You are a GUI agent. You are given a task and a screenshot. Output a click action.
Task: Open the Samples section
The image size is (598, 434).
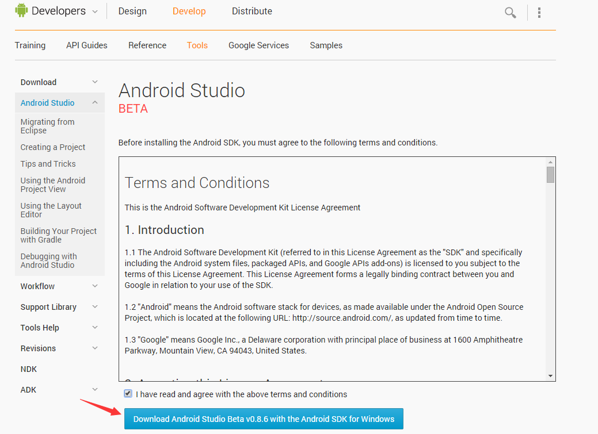[326, 45]
